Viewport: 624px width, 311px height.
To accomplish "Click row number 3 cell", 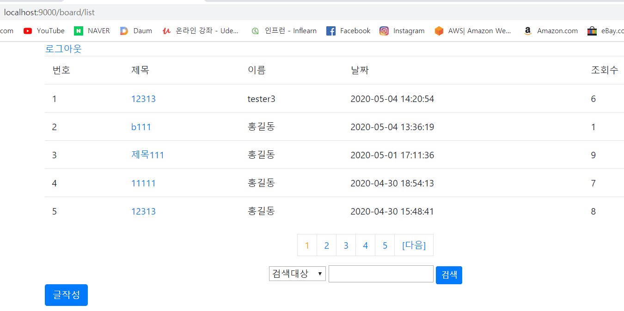I will [55, 155].
